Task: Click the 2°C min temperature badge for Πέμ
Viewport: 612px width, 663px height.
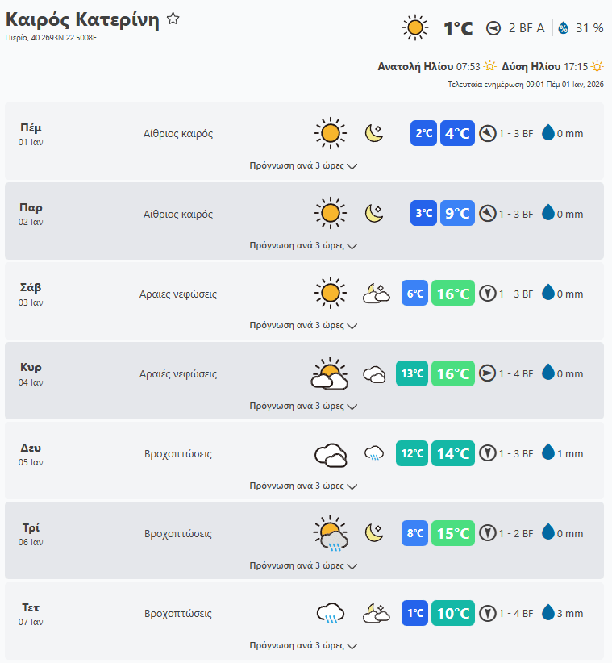Action: click(423, 133)
